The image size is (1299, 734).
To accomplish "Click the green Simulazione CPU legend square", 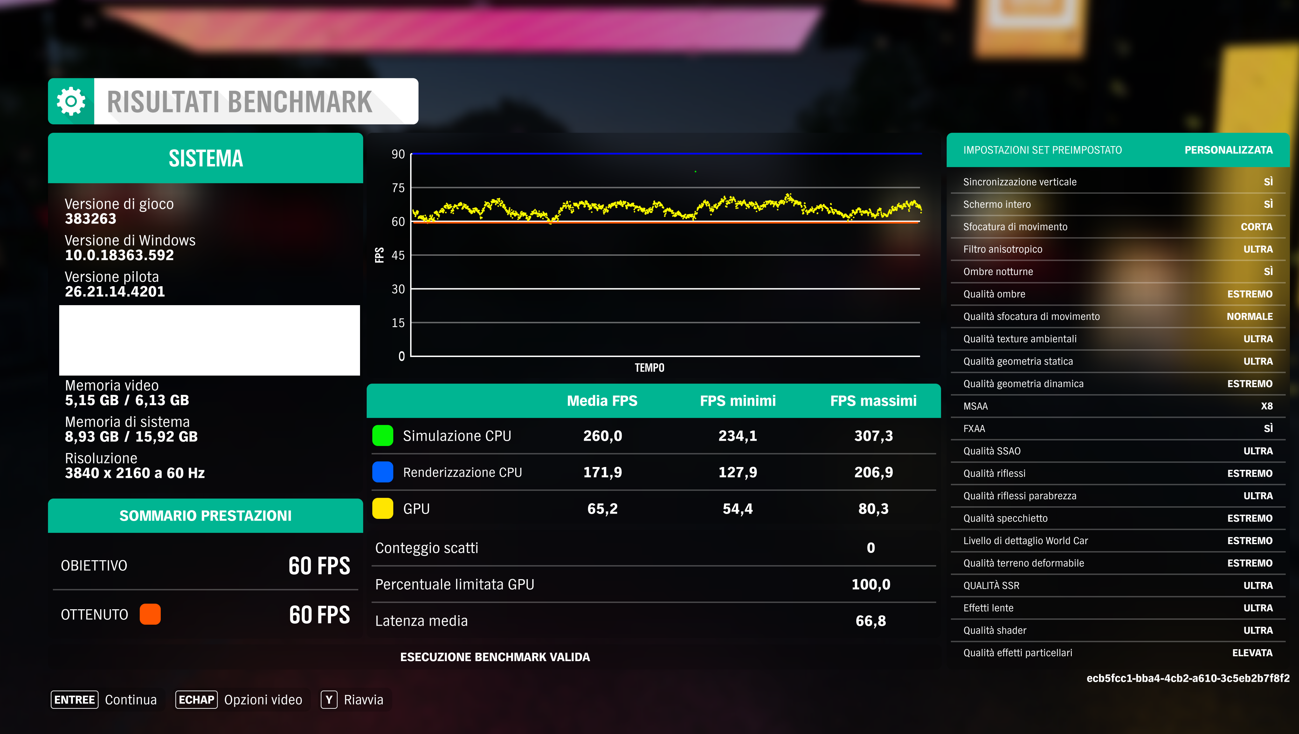I will click(382, 435).
